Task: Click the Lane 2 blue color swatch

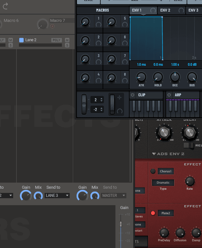Action: coord(21,40)
